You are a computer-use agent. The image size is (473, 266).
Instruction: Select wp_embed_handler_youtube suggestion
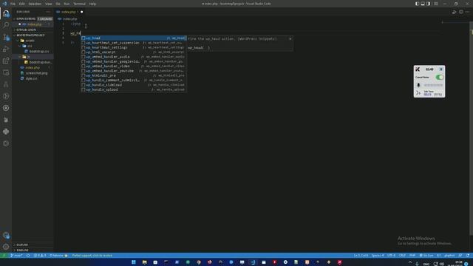[x=134, y=71]
